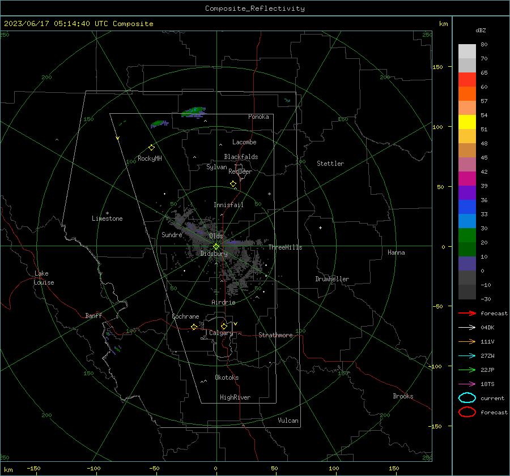The height and width of the screenshot is (476, 510).
Task: Select the magenta 39-42 dBZ swatch
Action: 467,179
